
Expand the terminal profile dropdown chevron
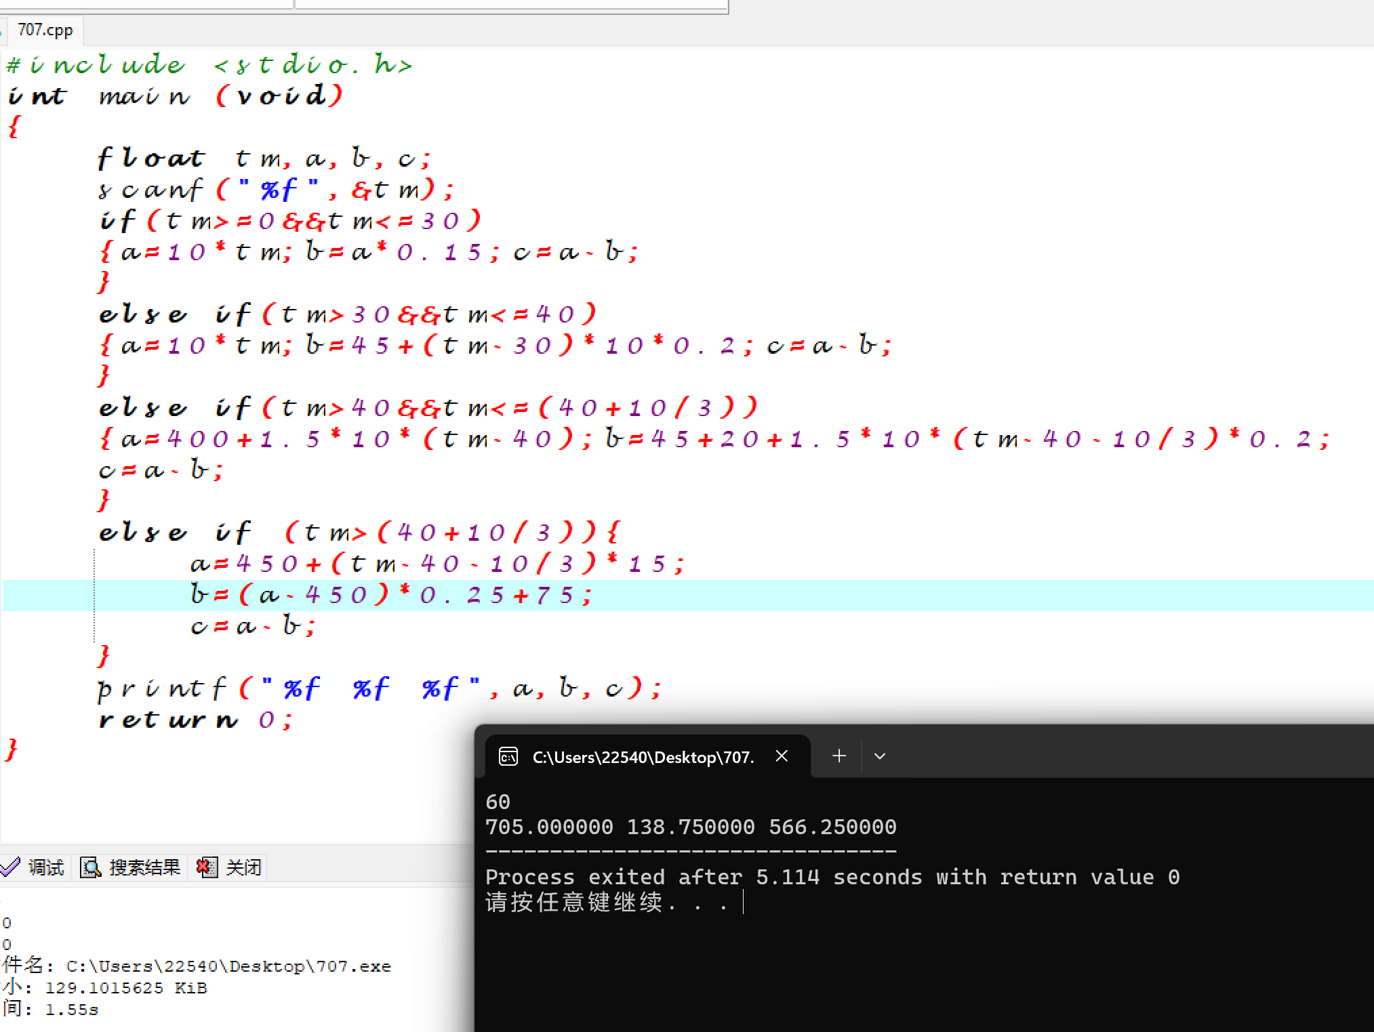880,756
